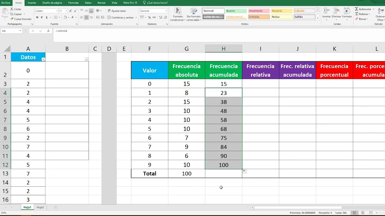Click Combinar y centrar button
The image size is (385, 216).
120,17
